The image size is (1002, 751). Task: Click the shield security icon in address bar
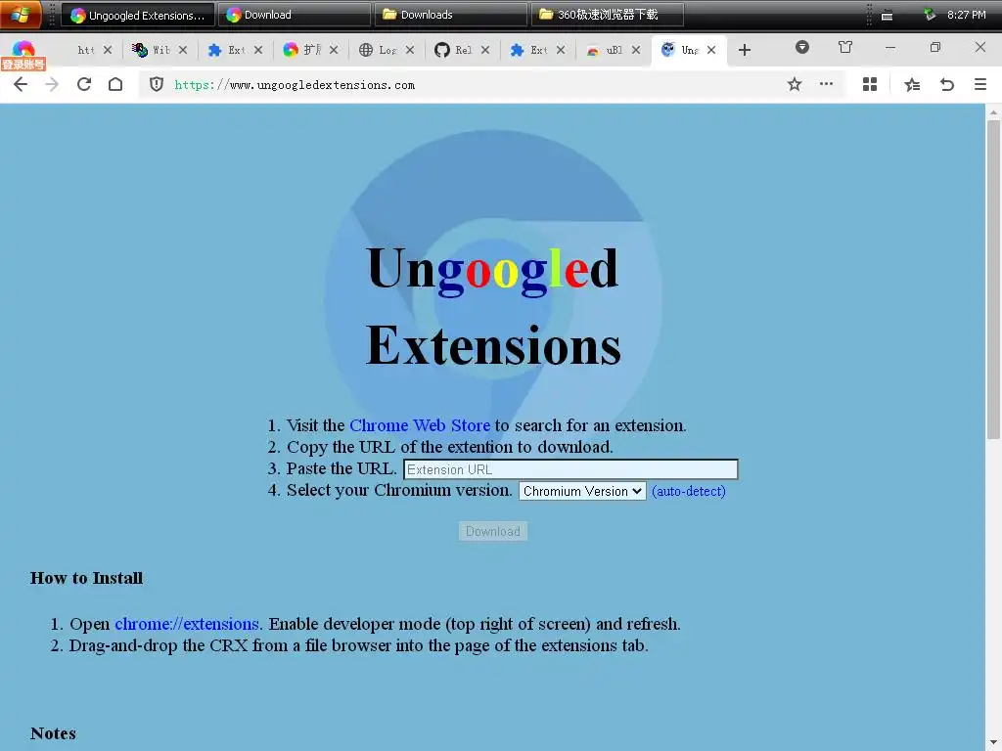[x=157, y=84]
